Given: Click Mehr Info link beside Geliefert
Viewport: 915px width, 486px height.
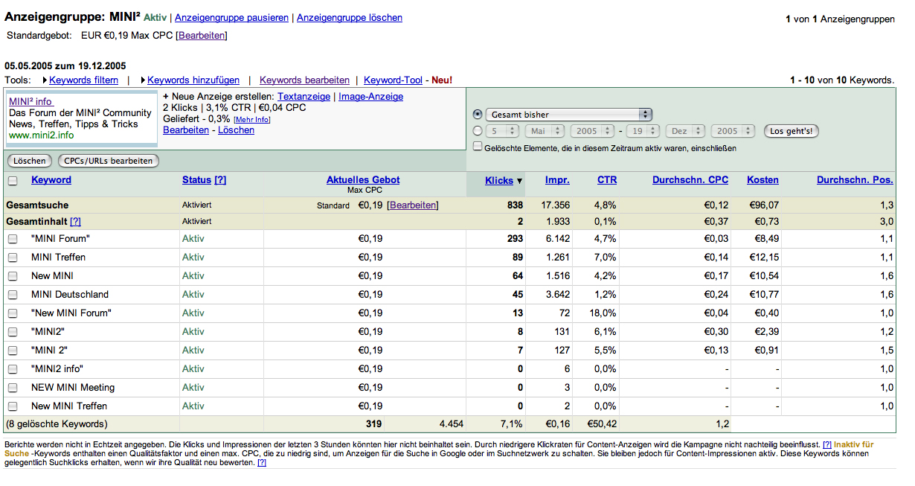Looking at the screenshot, I should click(252, 120).
